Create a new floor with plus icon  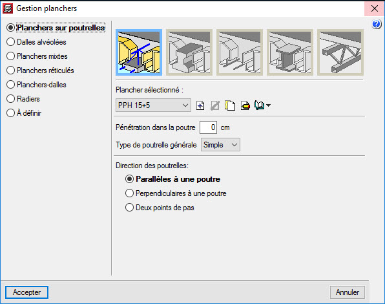[x=200, y=105]
